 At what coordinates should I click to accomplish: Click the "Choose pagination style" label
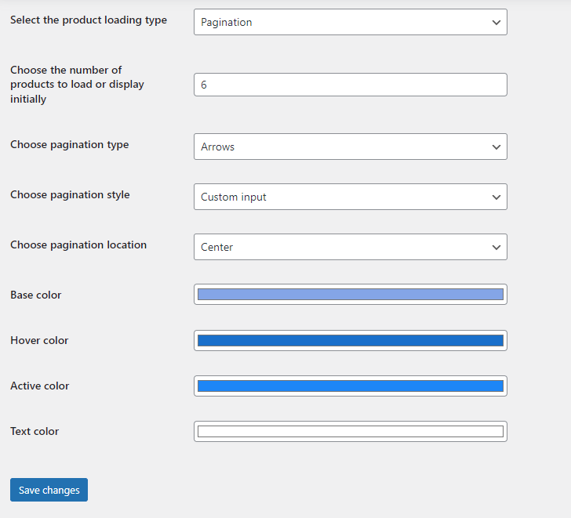(x=70, y=194)
